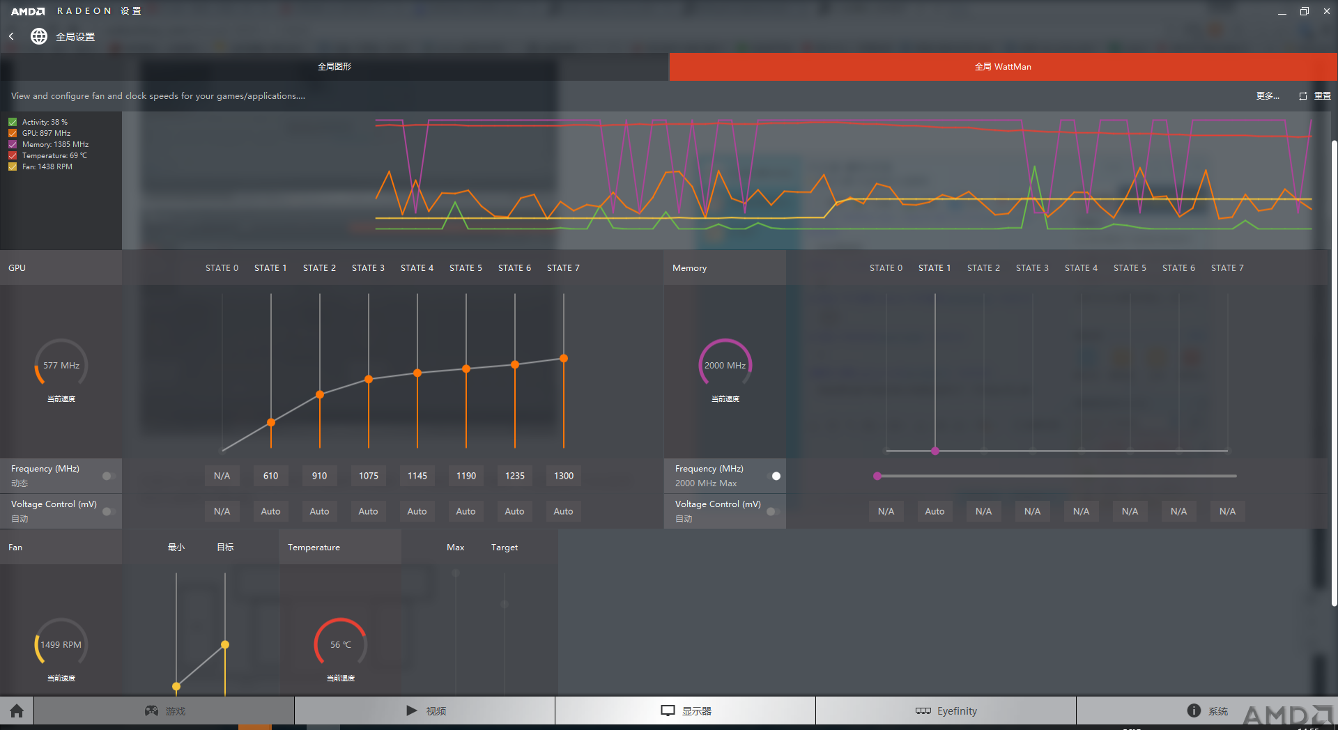Toggle GPU Voltage Control switch
The image size is (1338, 730).
coord(108,511)
